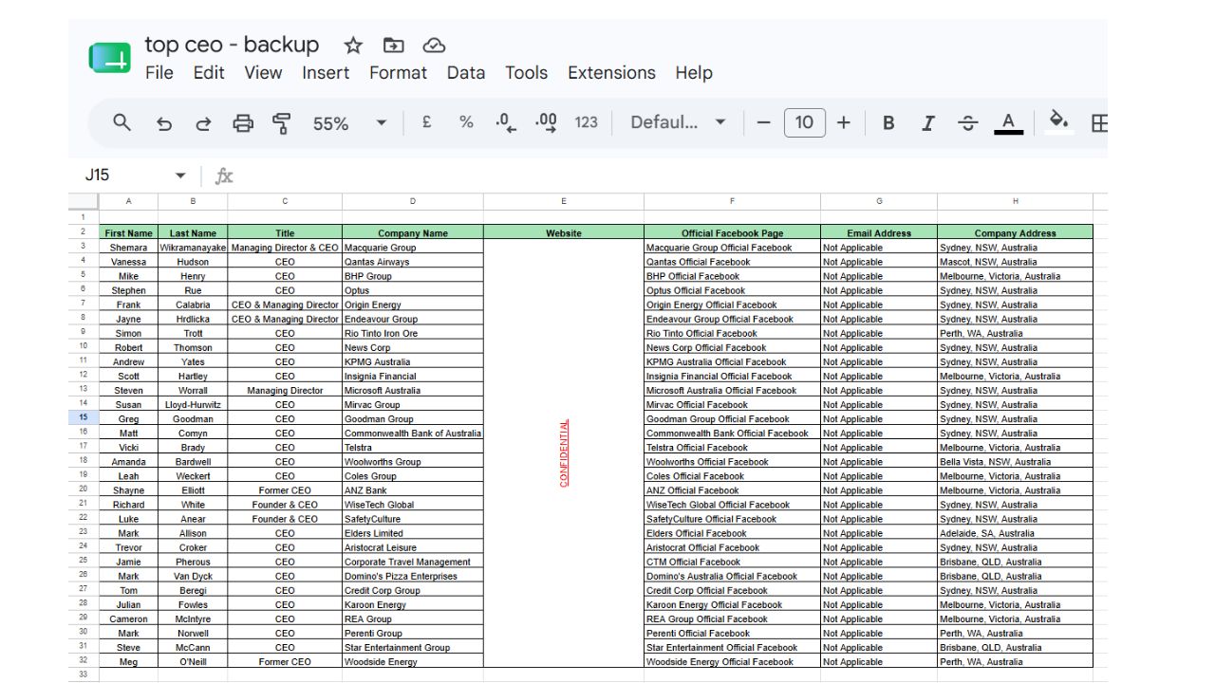Toggle bold formatting
Image resolution: width=1215 pixels, height=683 pixels.
(x=888, y=123)
